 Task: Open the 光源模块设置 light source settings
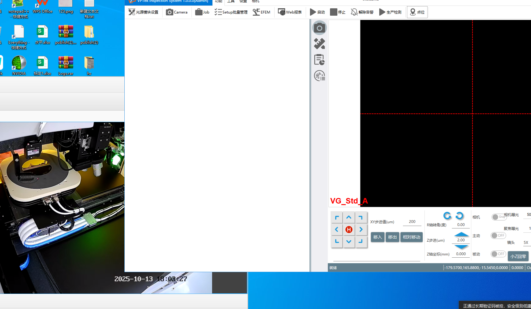(x=143, y=12)
